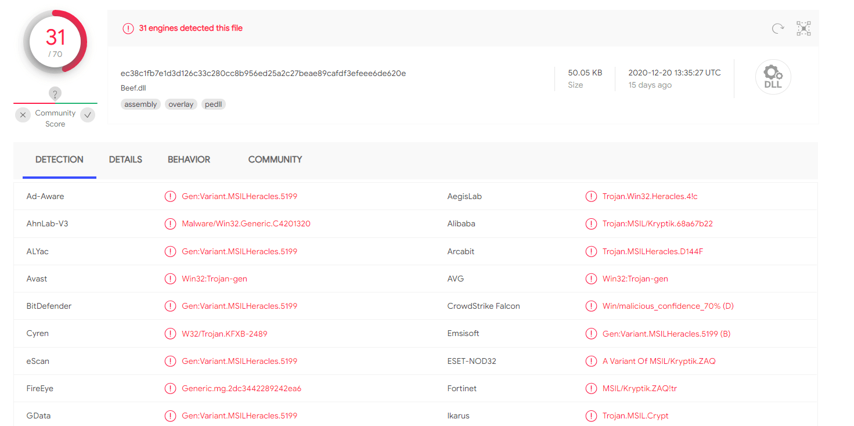Click the Emsisoft engine name
The height and width of the screenshot is (426, 854).
[463, 334]
